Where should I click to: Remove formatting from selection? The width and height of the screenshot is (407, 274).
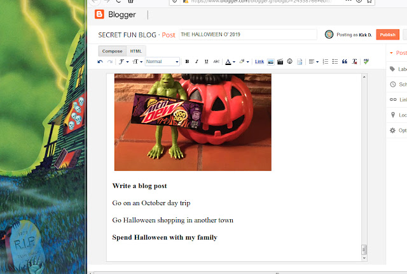(x=354, y=62)
